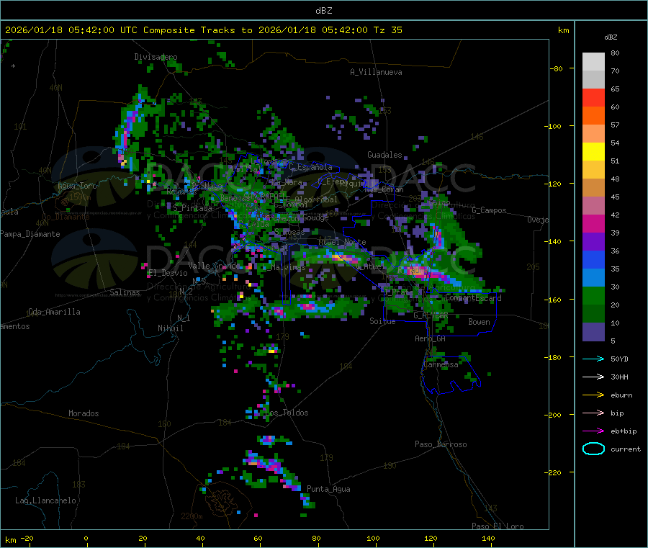
Task: Click the 'Agua_Toro' map label
Action: pyautogui.click(x=77, y=186)
